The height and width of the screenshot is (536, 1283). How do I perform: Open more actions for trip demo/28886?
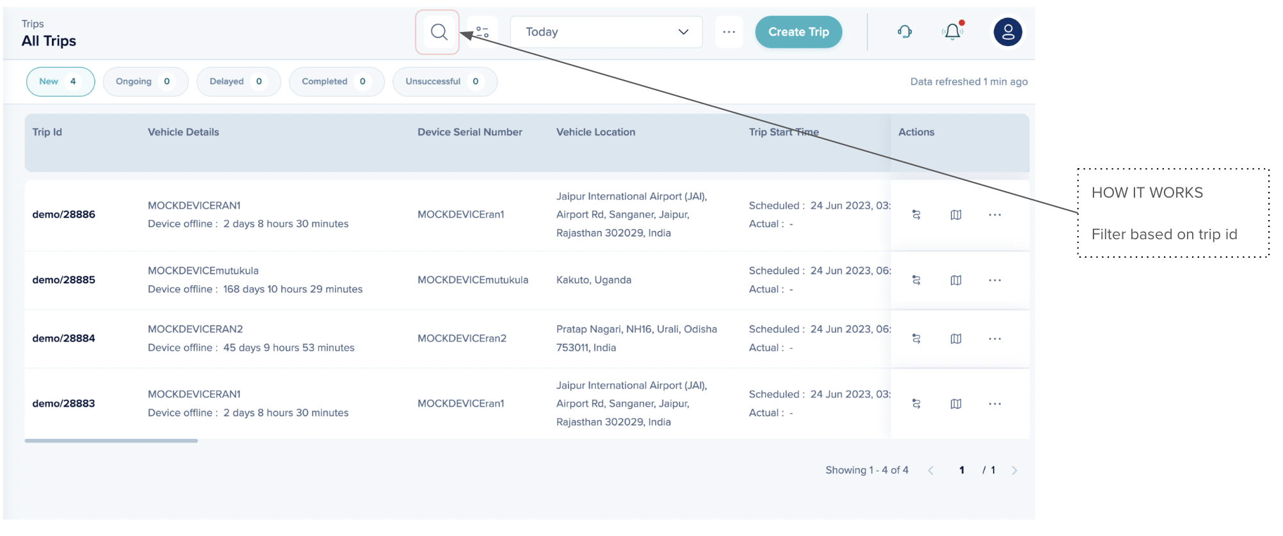994,215
